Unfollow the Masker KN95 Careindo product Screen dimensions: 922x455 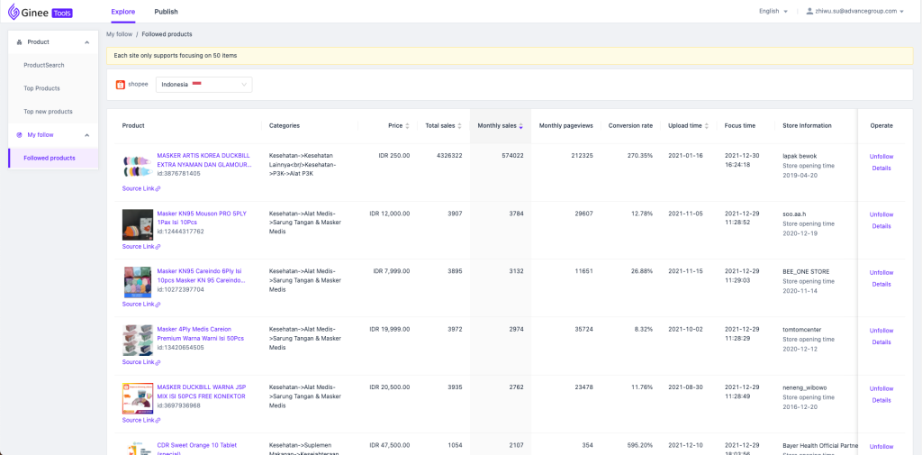881,272
